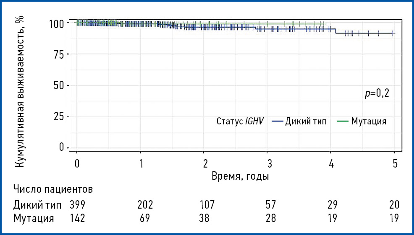This screenshot has height=235, width=414.
Task: Click the year 5 x-axis tick label
Action: [x=395, y=163]
